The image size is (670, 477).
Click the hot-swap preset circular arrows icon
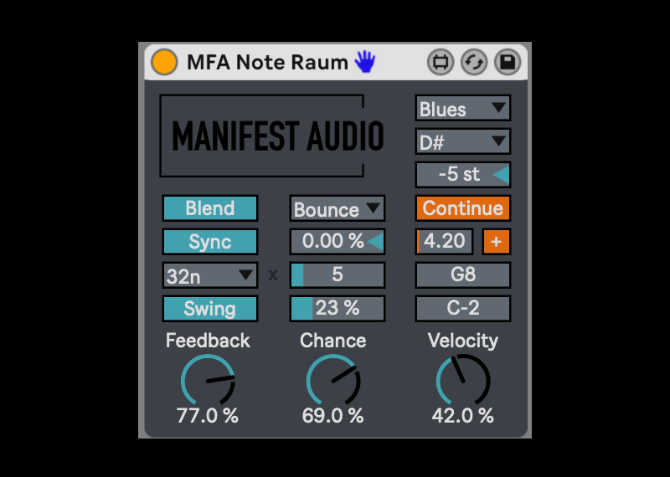473,62
